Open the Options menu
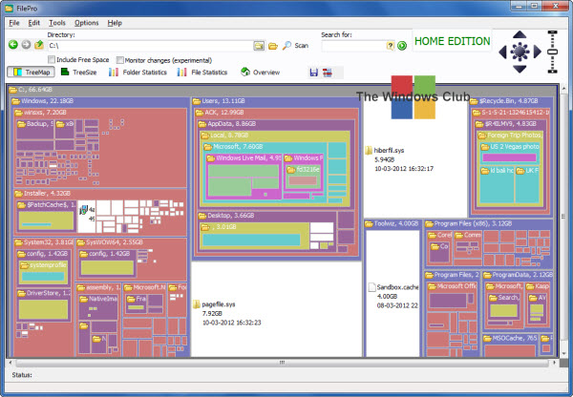Viewport: 573px width, 397px height. click(87, 23)
